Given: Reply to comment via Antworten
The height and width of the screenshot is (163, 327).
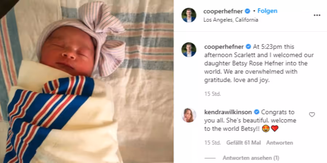Looking at the screenshot, I should [279, 143].
